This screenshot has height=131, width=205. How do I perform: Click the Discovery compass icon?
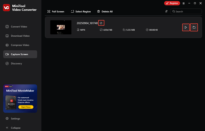coord(7,63)
